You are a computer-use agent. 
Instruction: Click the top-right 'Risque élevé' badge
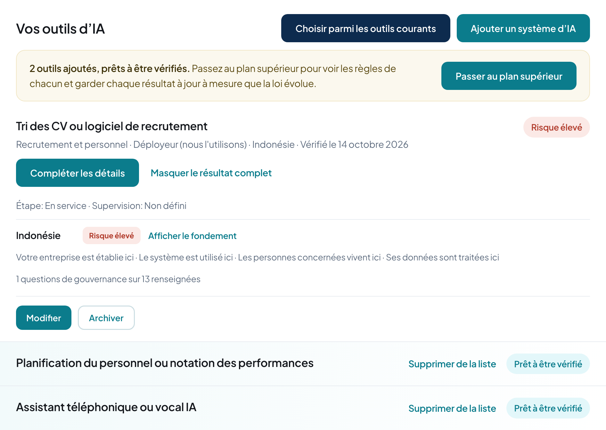click(556, 127)
